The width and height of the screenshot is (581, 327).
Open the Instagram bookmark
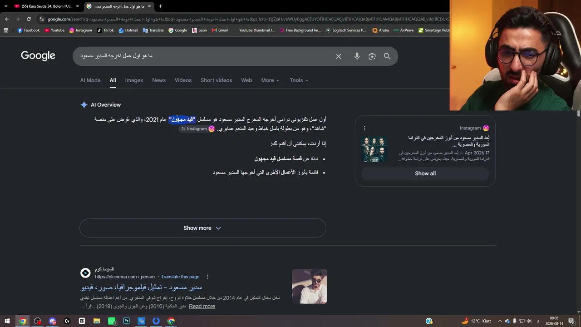[81, 30]
